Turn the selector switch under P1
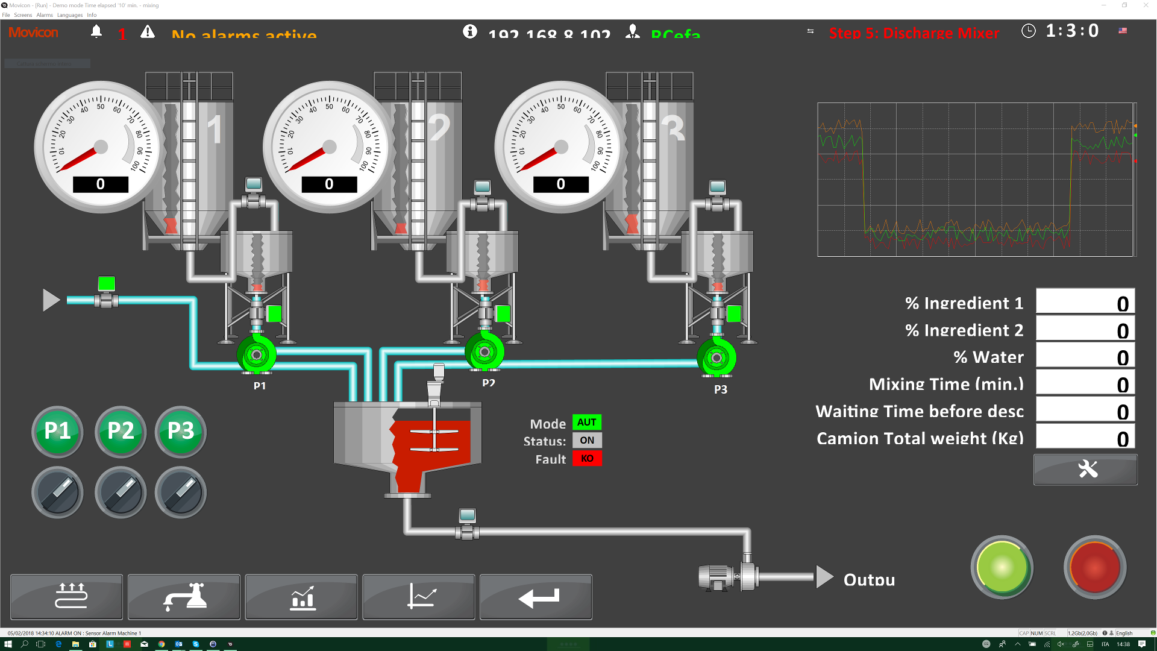 point(58,492)
